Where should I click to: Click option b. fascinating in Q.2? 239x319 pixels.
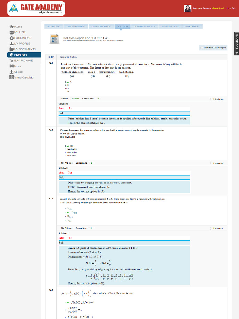click(x=71, y=149)
